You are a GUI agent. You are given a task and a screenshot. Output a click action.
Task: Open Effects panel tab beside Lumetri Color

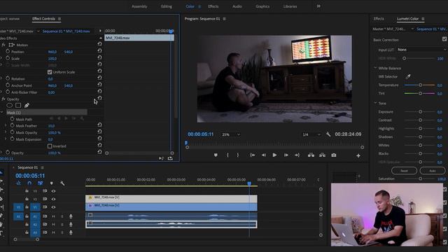[379, 19]
